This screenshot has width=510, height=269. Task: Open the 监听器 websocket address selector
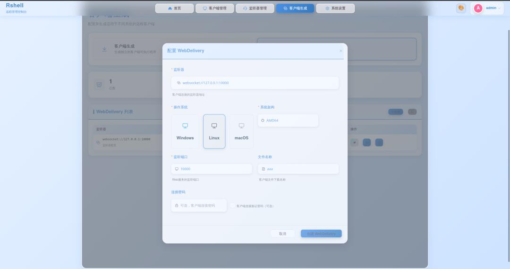pyautogui.click(x=255, y=83)
